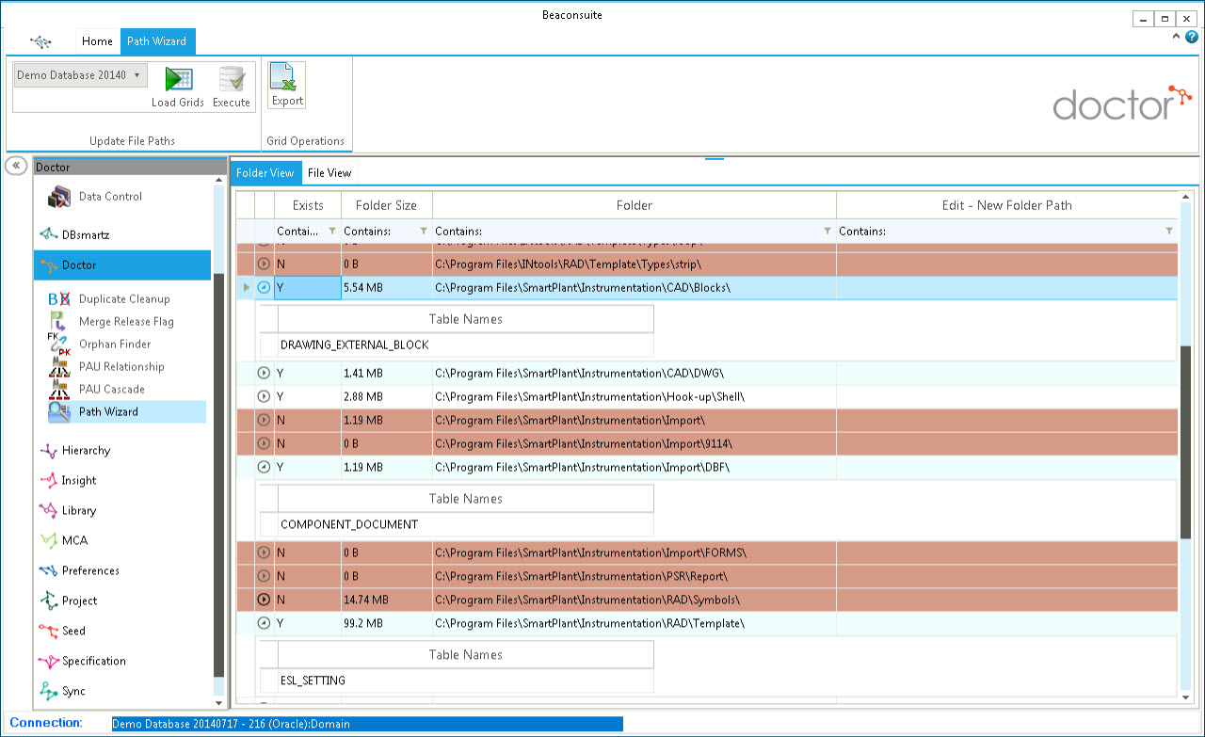Image resolution: width=1205 pixels, height=737 pixels.
Task: Switch to File View tab
Action: click(x=329, y=173)
